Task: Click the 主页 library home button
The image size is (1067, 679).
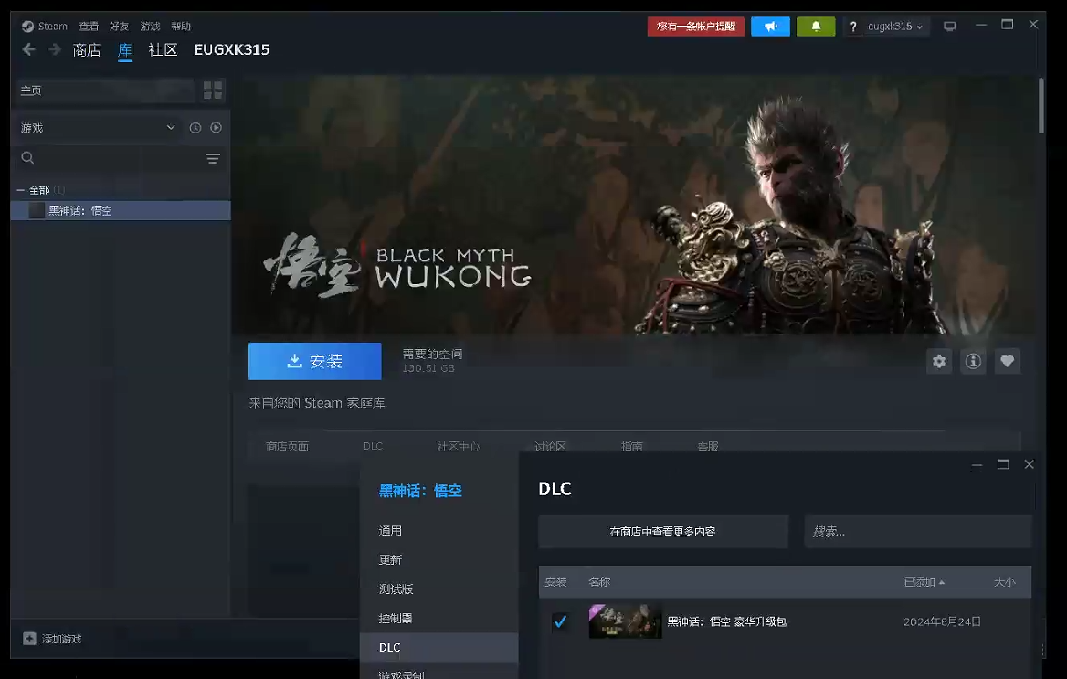Action: coord(104,90)
